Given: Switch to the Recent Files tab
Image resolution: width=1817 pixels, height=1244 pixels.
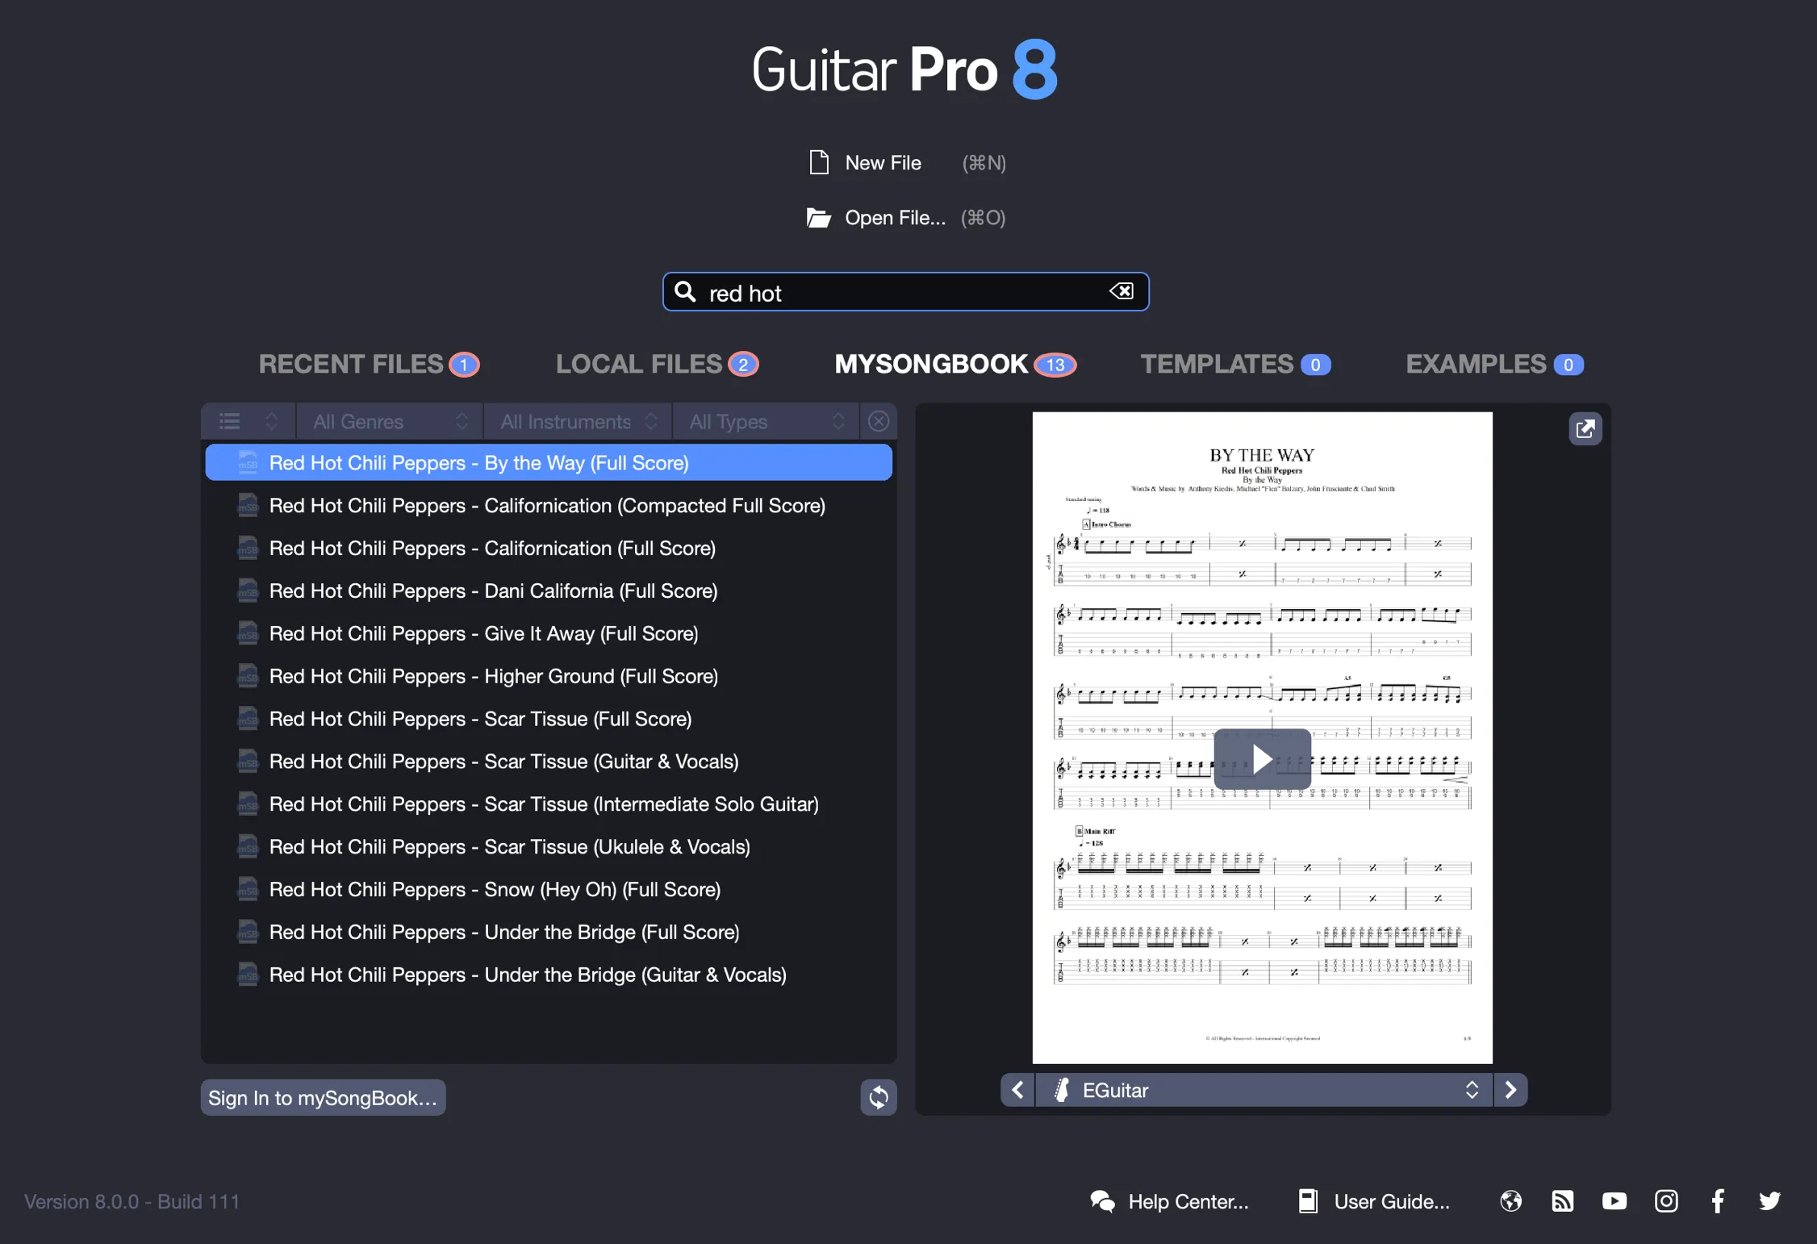Looking at the screenshot, I should pos(369,365).
